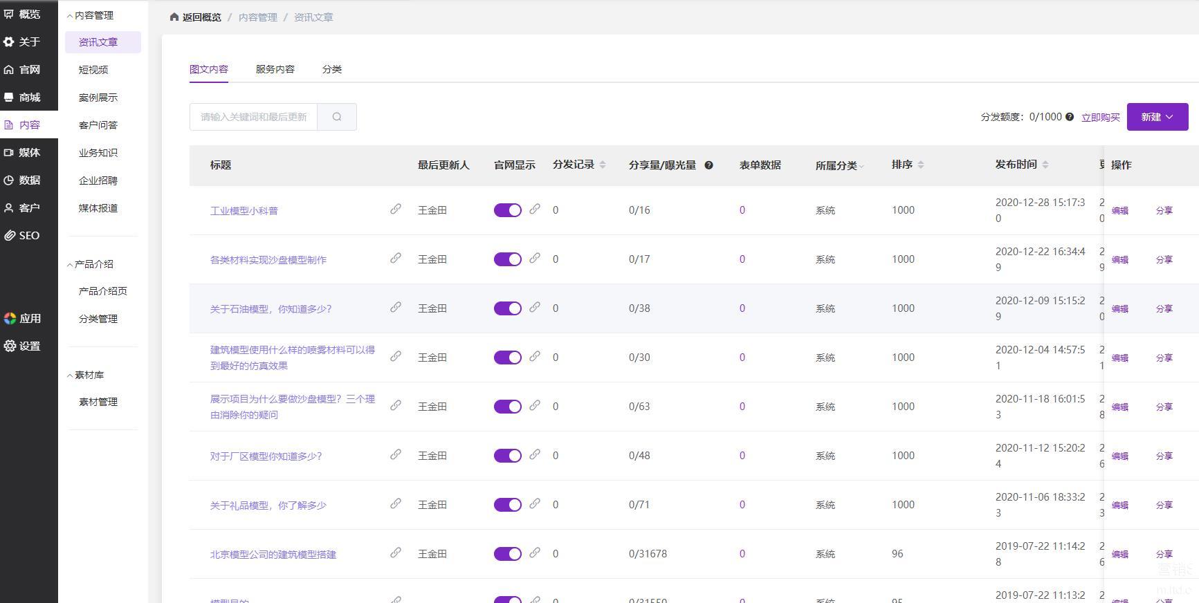Screen dimensions: 1199x603
Task: Click the help icon beside 分发额度
Action: tap(1070, 117)
